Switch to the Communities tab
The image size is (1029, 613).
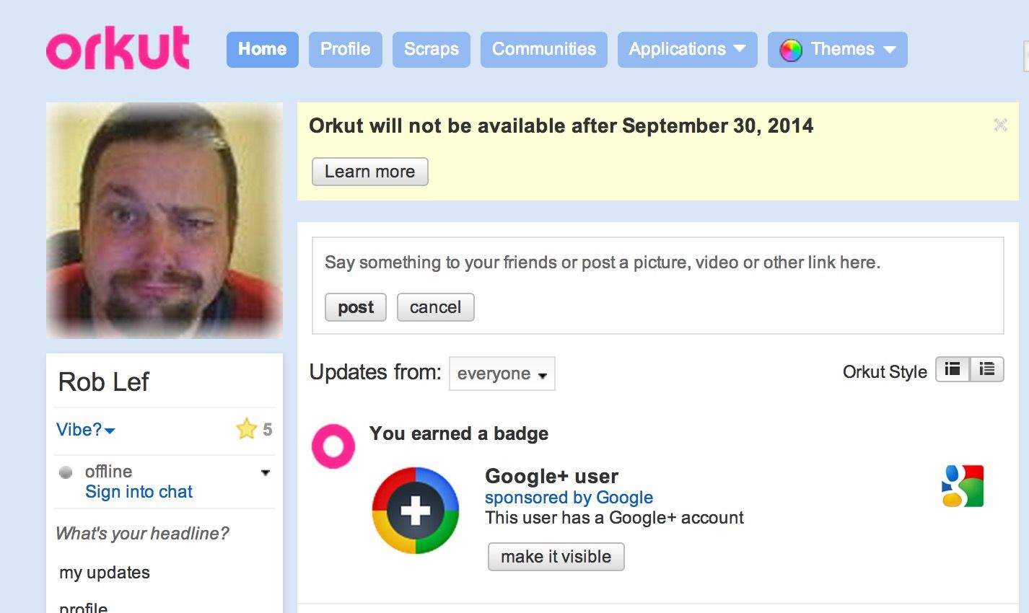(x=544, y=49)
